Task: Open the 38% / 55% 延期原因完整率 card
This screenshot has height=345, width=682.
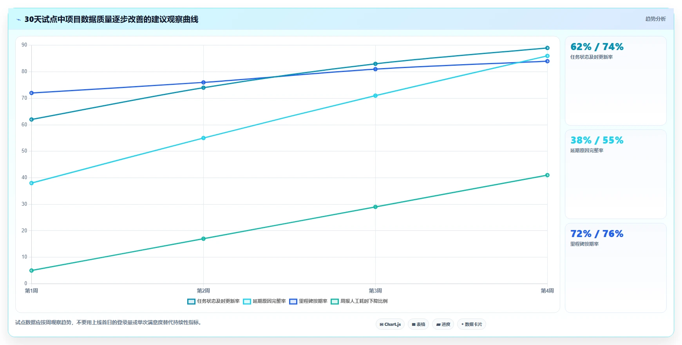Action: (x=615, y=174)
